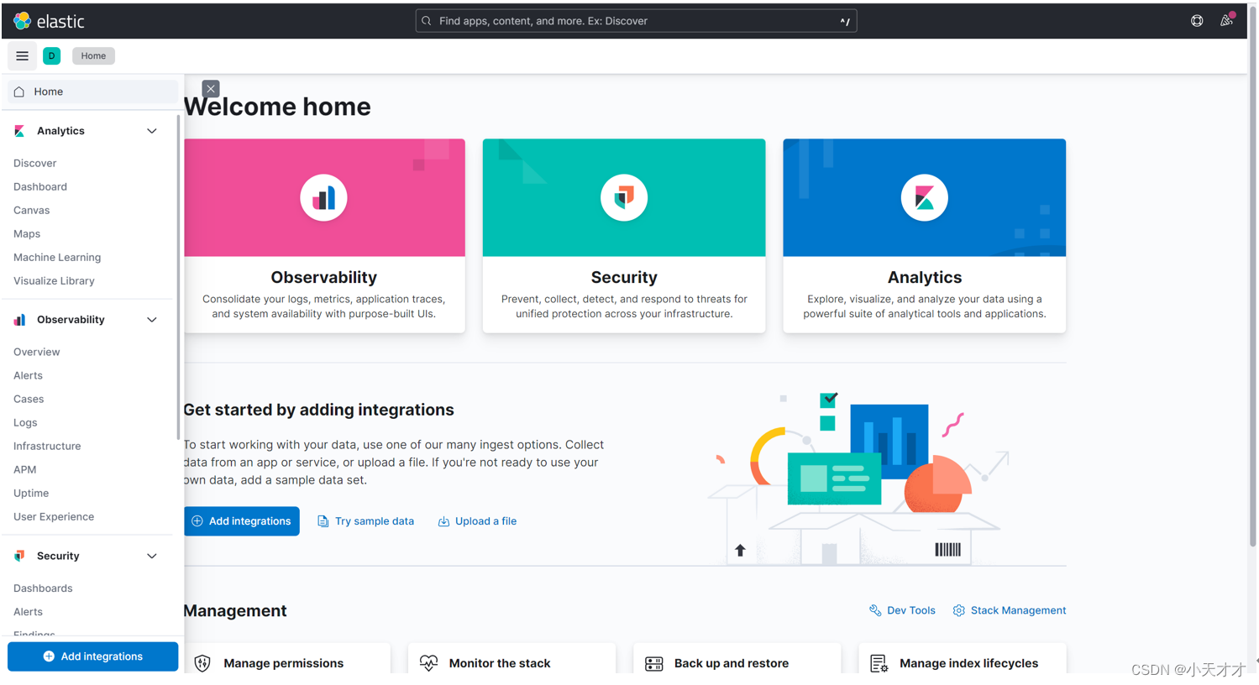Image resolution: width=1259 pixels, height=685 pixels.
Task: Open Visualize Library in the sidebar
Action: (54, 280)
